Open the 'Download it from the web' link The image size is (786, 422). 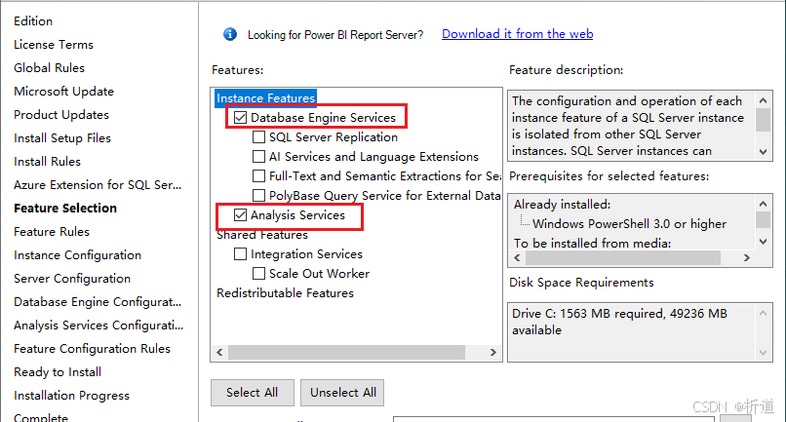point(517,34)
